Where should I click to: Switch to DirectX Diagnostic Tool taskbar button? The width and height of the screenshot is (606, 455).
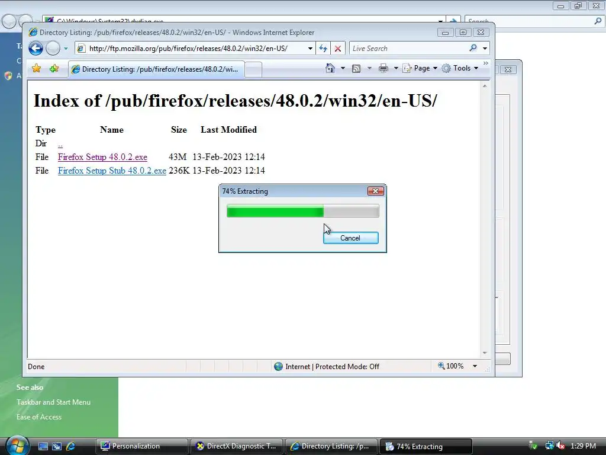coord(237,446)
